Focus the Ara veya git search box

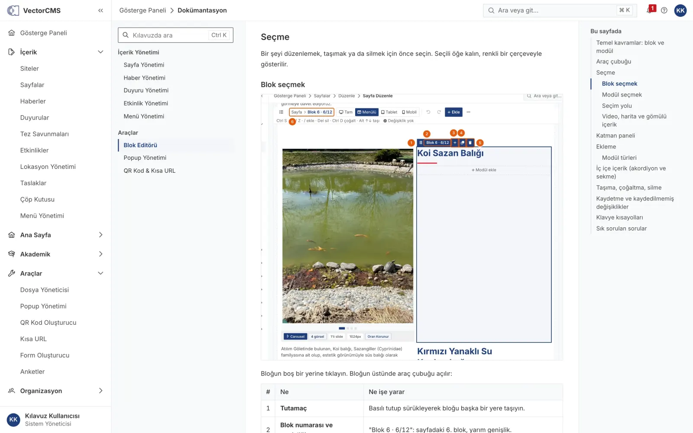[x=560, y=10]
